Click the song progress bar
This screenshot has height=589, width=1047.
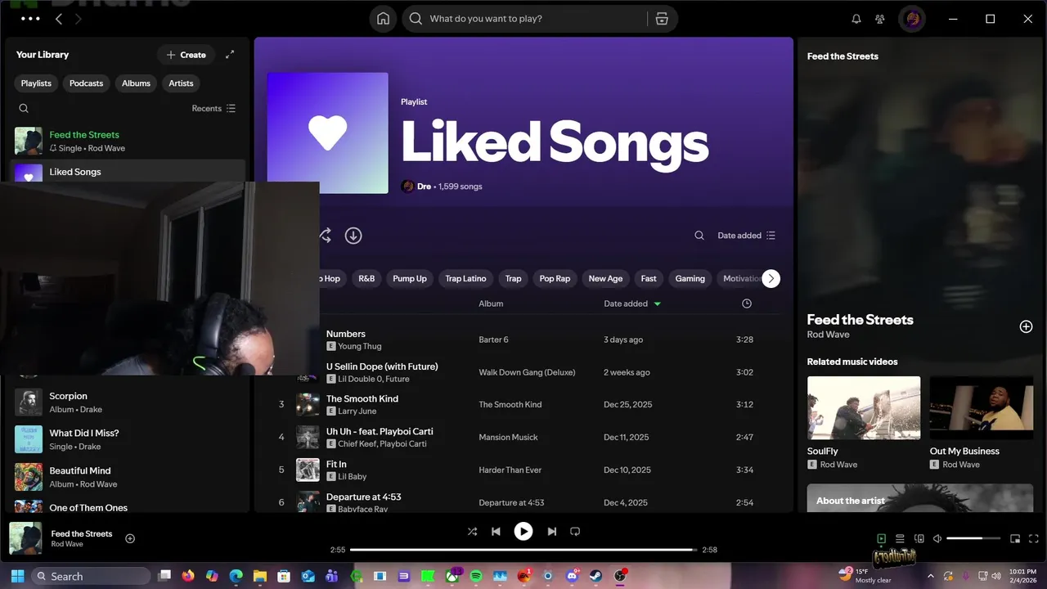pyautogui.click(x=523, y=550)
